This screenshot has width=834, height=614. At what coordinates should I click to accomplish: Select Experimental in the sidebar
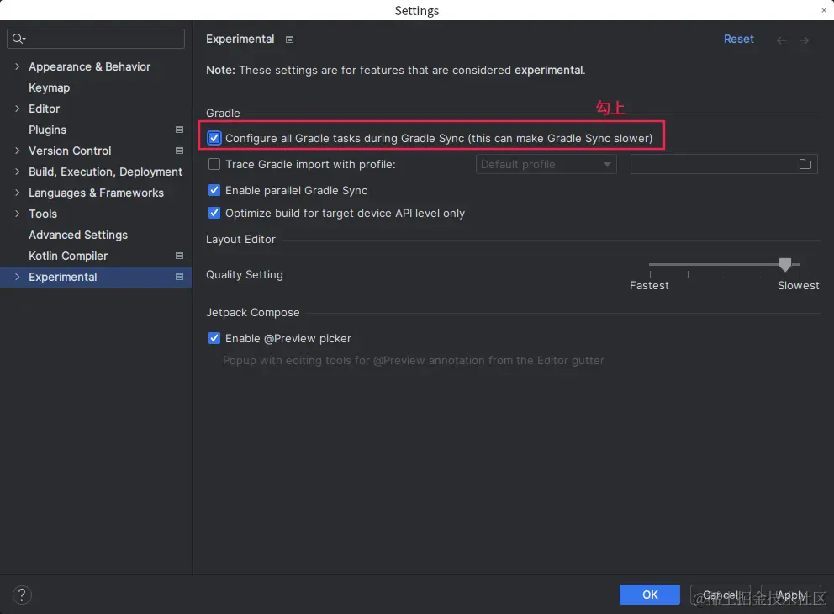[x=96, y=277]
